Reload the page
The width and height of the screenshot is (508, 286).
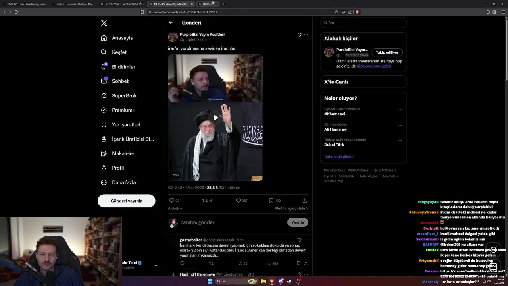point(16,12)
